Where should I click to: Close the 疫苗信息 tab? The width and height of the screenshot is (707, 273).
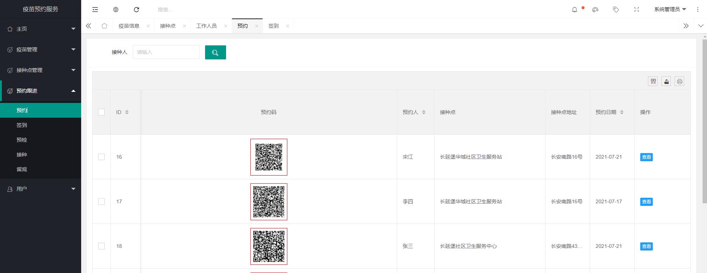pos(148,26)
